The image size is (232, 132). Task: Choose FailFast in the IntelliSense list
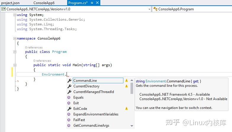(x=79, y=120)
